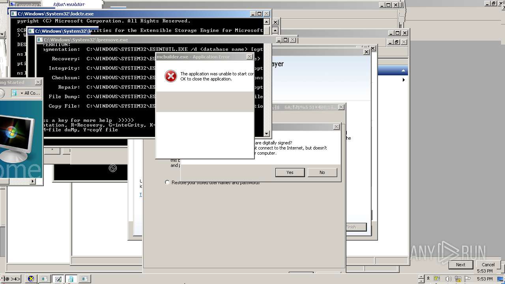Screen dimensions: 505x284
Task: Click the red error icon in mcbuilder dialog
Action: tap(171, 76)
